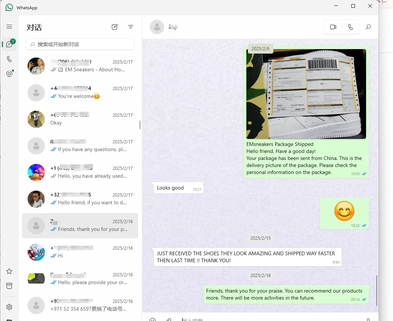The width and height of the screenshot is (393, 321).
Task: Open Settings via the gear icon
Action: coord(9,307)
